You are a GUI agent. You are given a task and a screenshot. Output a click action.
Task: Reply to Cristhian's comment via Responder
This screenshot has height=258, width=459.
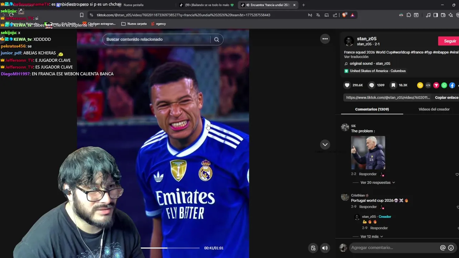click(x=368, y=207)
